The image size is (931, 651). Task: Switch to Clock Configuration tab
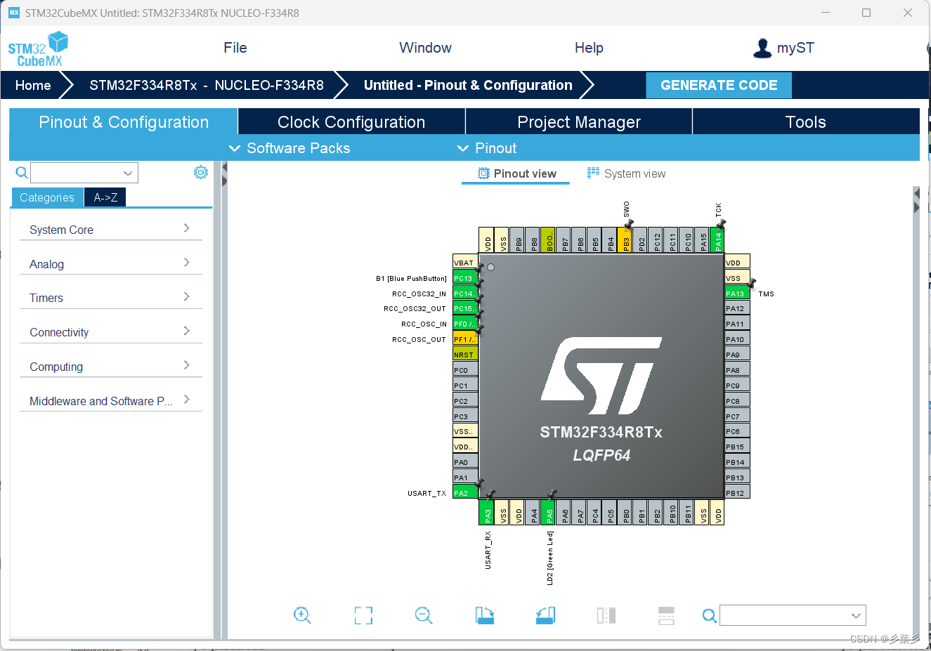pos(351,121)
